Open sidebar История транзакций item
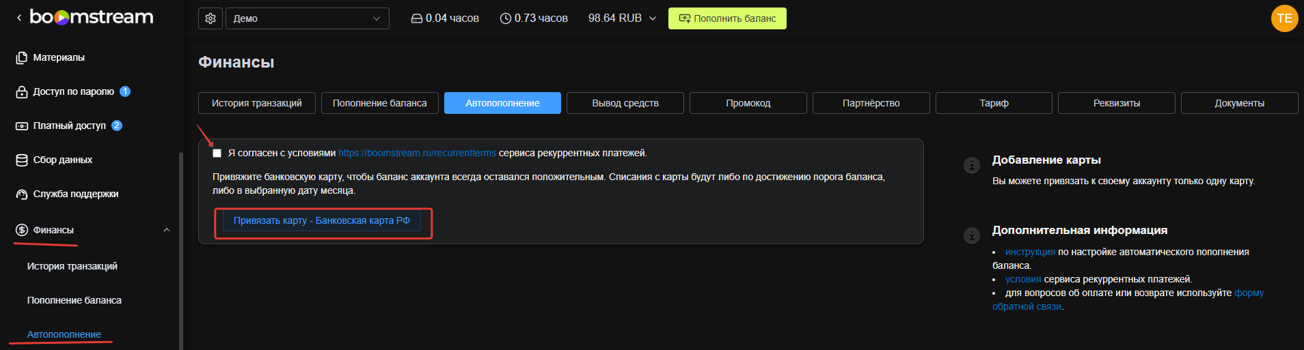This screenshot has width=1304, height=350. [72, 266]
